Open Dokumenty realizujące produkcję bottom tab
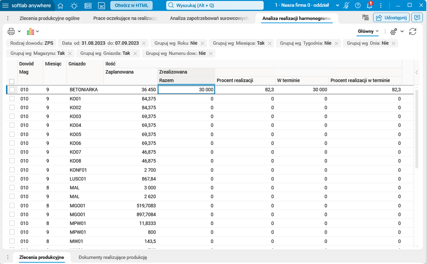 tap(113, 257)
